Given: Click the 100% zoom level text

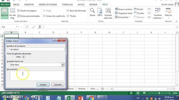Looking at the screenshot, I should (x=175, y=93).
